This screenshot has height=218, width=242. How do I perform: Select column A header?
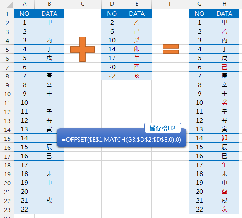click(24, 4)
